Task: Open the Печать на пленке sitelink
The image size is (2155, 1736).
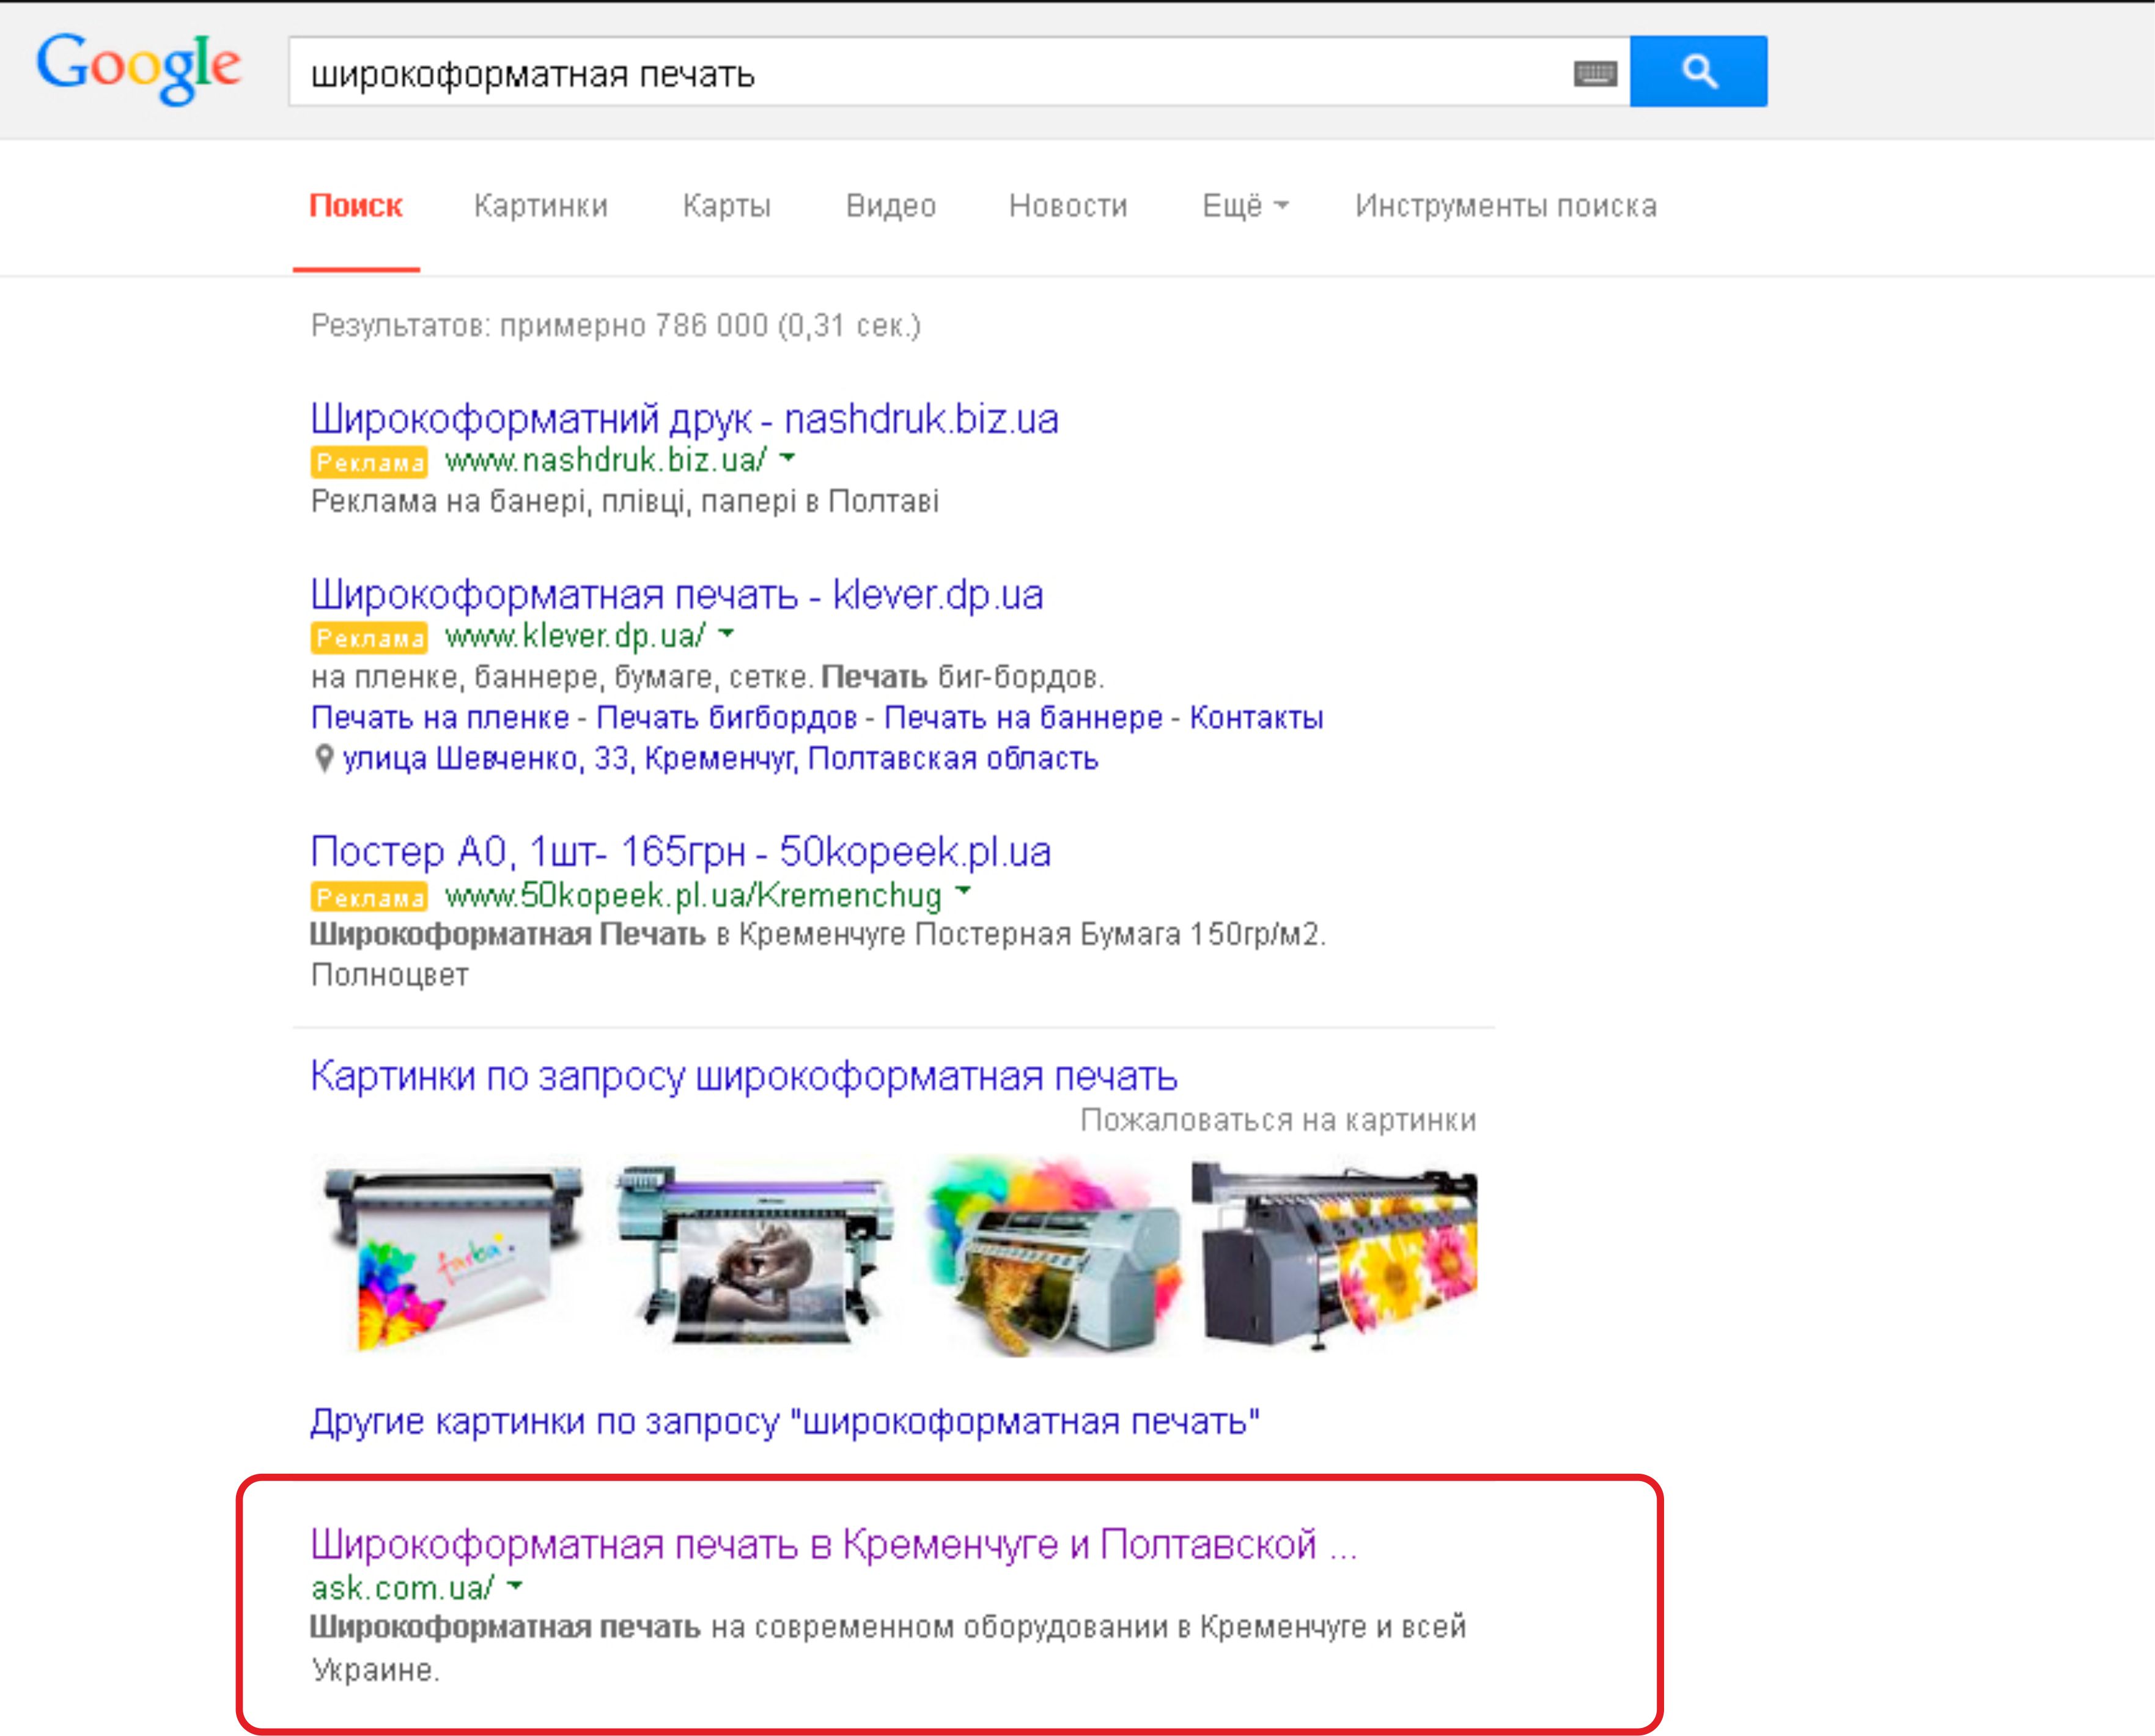Action: point(440,718)
